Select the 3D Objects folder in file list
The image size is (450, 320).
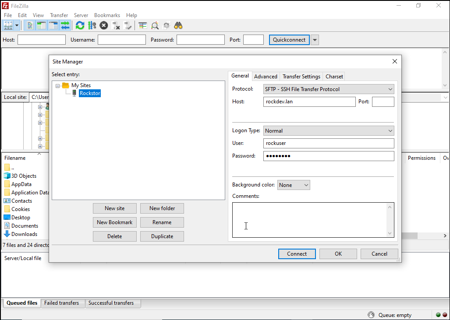click(x=24, y=176)
